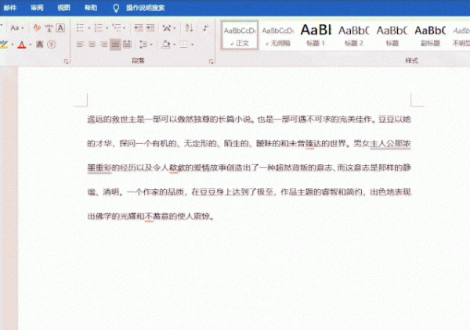
Task: Clear all formatting with eraser icon
Action: click(37, 28)
